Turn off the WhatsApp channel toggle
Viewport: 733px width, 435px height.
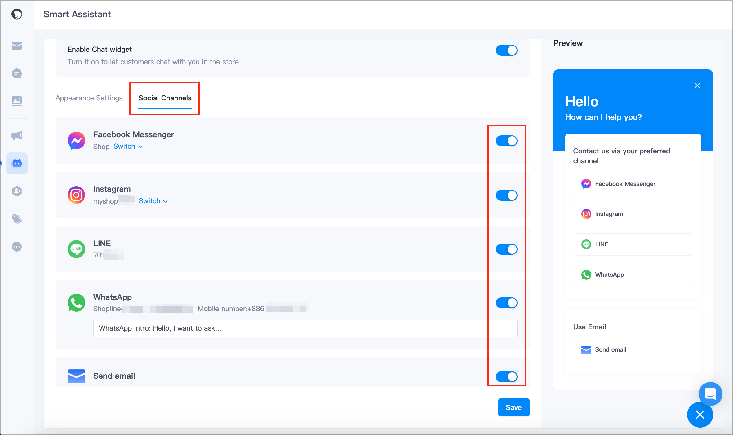507,303
